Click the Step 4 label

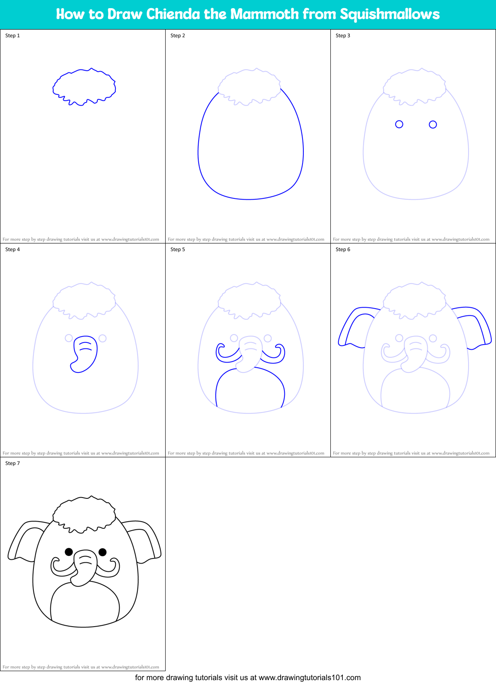pyautogui.click(x=12, y=249)
